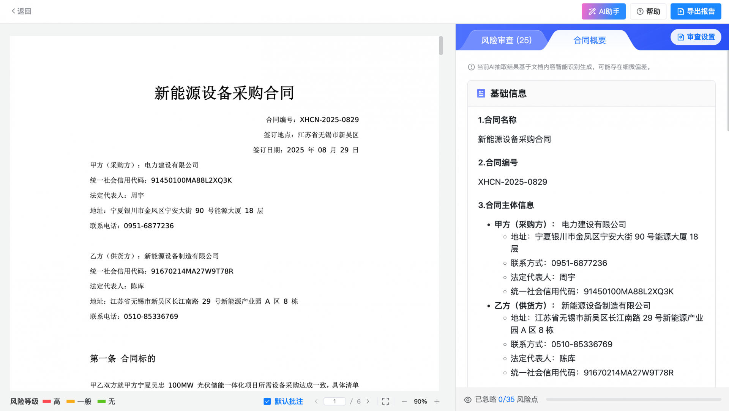729x411 pixels.
Task: Open the AI助手 assistant
Action: [603, 11]
